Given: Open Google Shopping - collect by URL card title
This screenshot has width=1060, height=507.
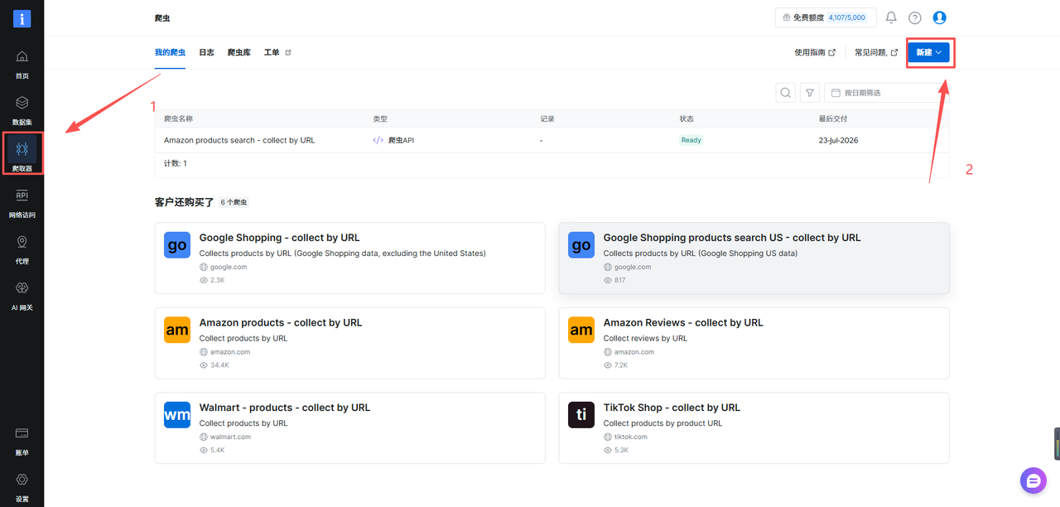Looking at the screenshot, I should click(279, 238).
